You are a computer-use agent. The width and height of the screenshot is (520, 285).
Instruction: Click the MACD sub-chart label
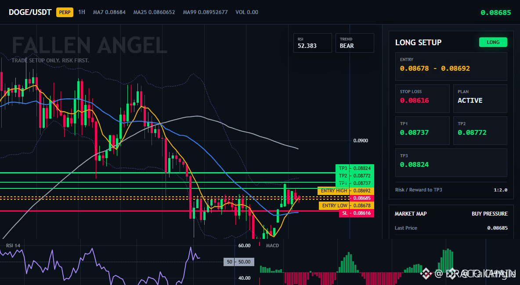pos(272,245)
